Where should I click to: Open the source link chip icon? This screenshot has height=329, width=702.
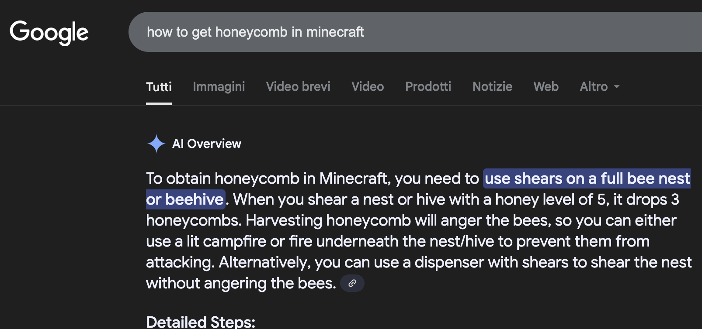tap(352, 283)
